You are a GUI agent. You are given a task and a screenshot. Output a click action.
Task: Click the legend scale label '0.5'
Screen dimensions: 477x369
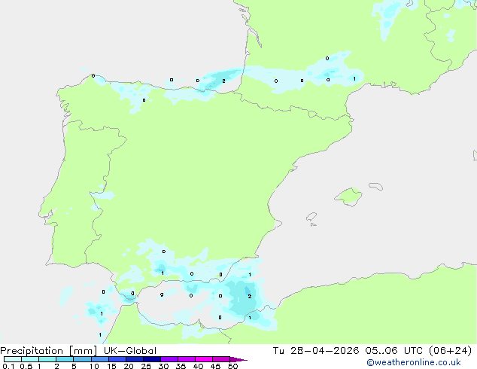pyautogui.click(x=26, y=366)
